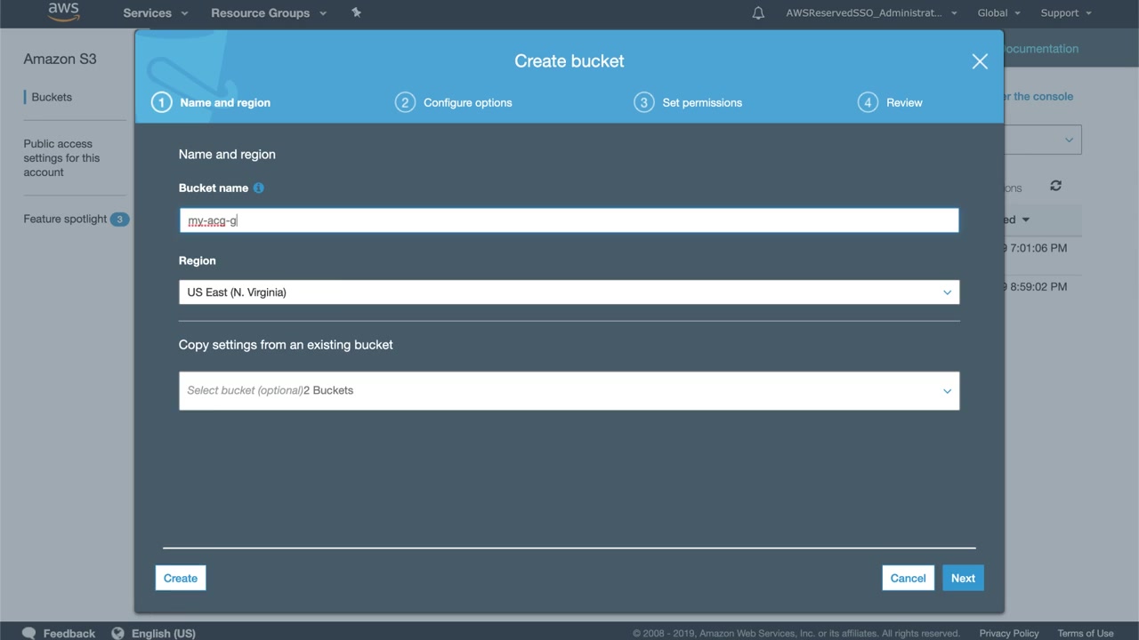Open Privacy Policy link
Viewport: 1139px width, 640px height.
[1009, 634]
